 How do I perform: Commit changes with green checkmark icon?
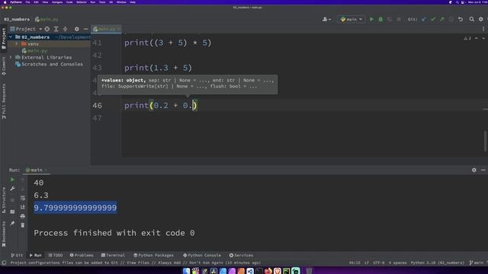433,19
